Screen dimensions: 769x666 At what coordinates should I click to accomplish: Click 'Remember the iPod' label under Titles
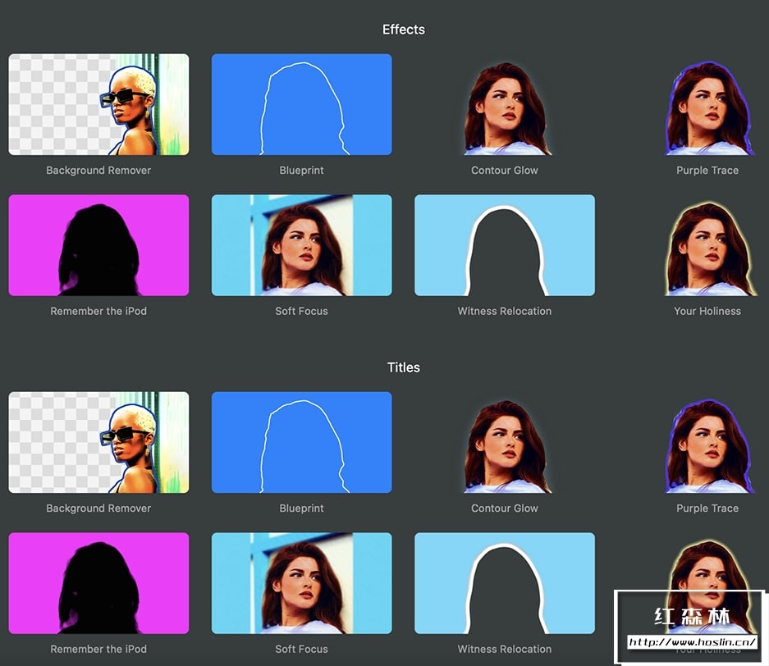[x=98, y=649]
